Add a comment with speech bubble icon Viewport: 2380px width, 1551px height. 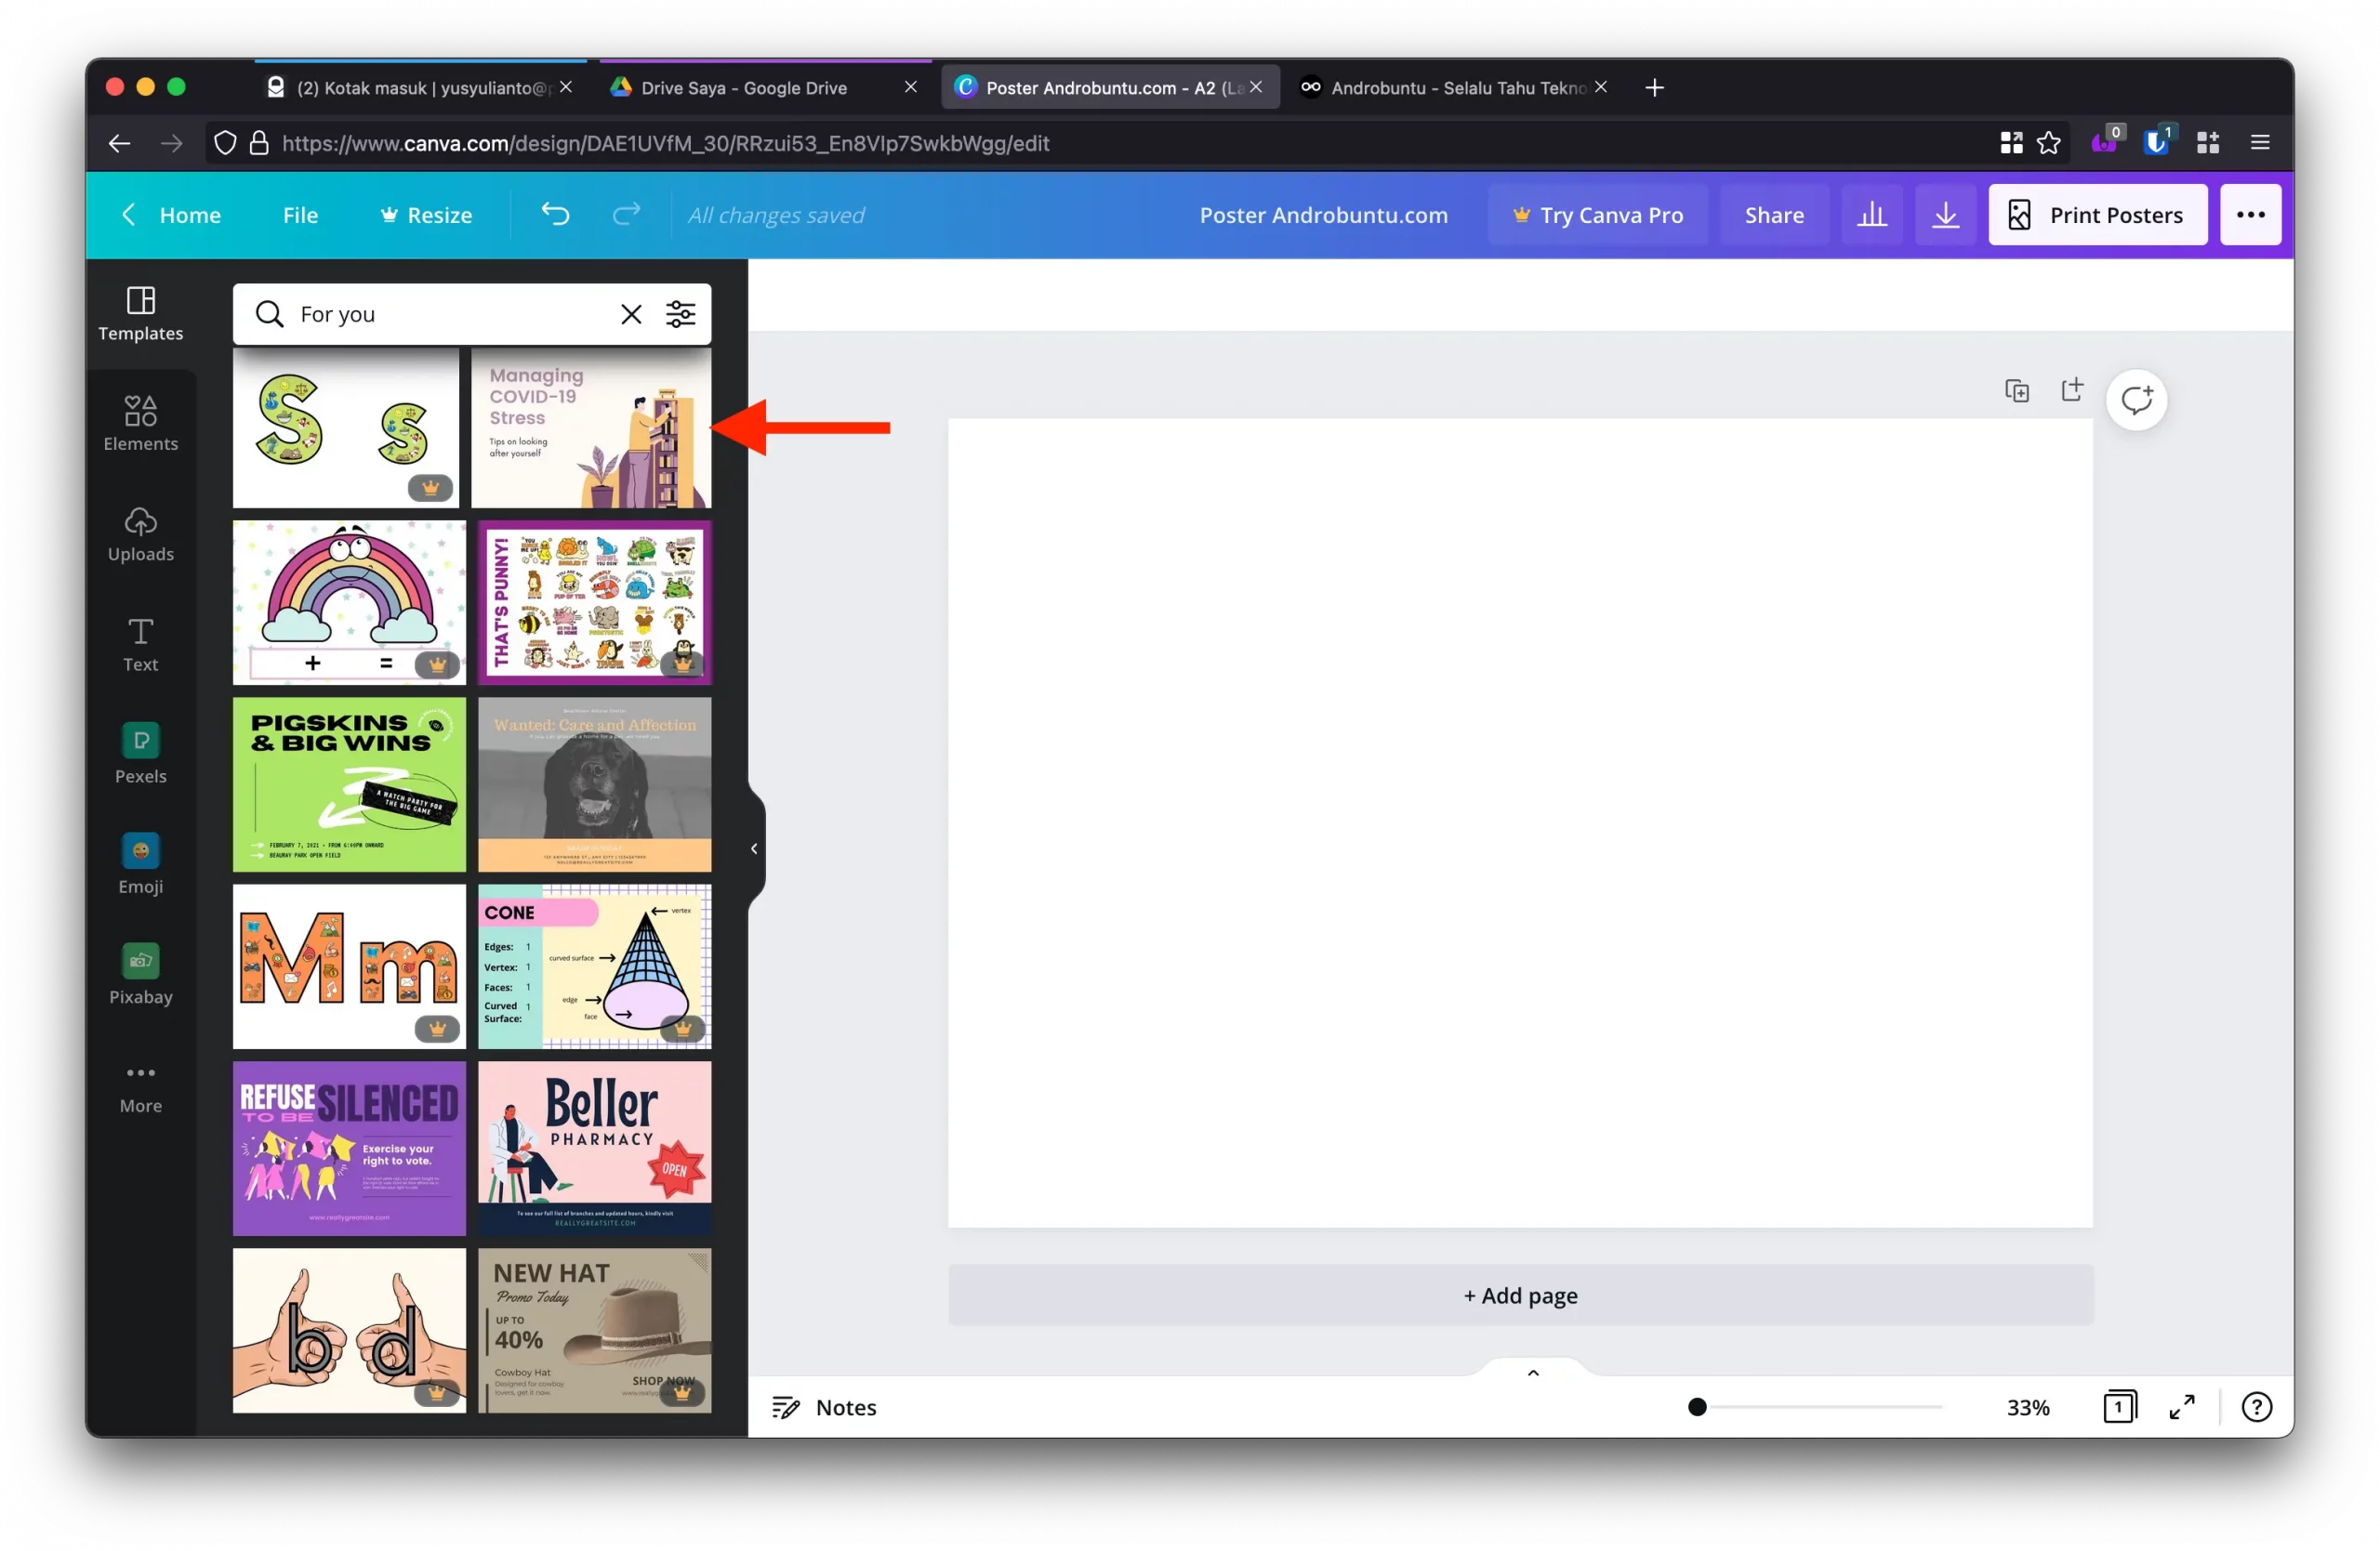(x=2136, y=400)
